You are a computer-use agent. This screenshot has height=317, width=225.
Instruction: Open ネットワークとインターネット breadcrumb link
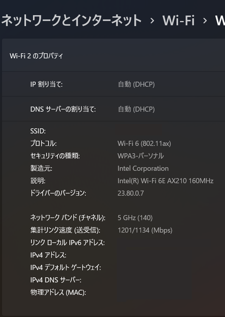coord(71,20)
